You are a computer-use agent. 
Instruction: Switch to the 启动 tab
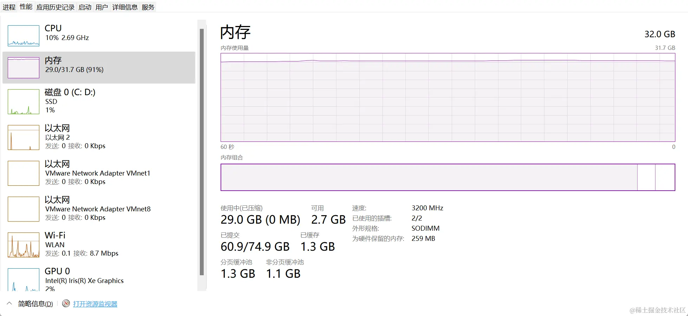(85, 7)
